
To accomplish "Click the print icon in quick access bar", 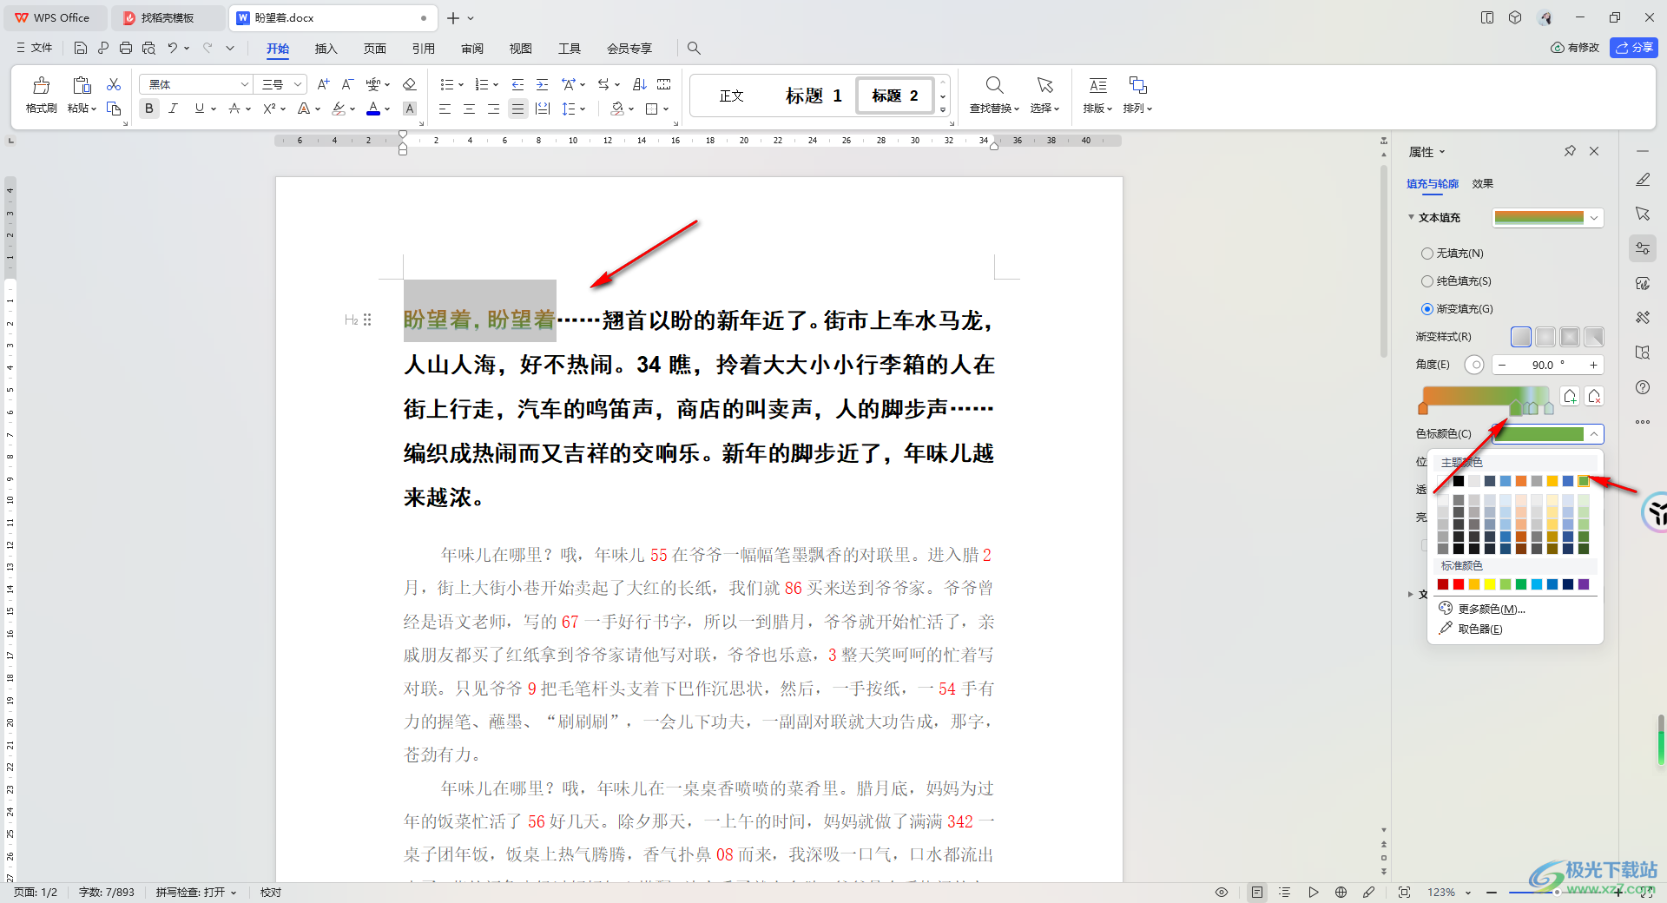I will [x=126, y=48].
